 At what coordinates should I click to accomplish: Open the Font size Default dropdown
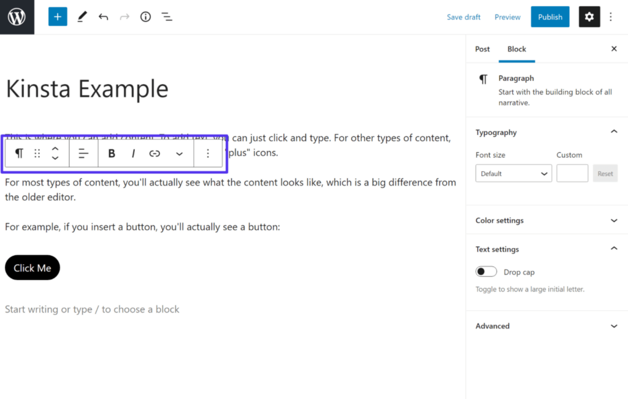(513, 174)
